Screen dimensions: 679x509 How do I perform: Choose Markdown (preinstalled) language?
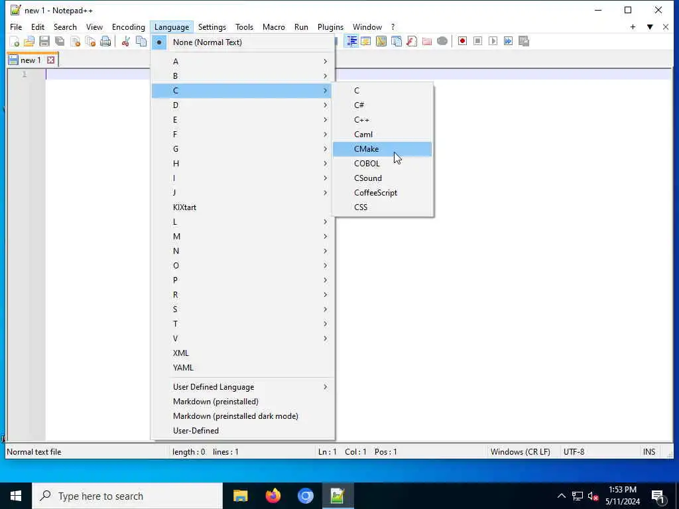tap(243, 402)
